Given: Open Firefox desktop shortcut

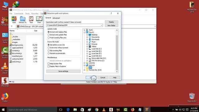Looking at the screenshot, I should point(5,97).
